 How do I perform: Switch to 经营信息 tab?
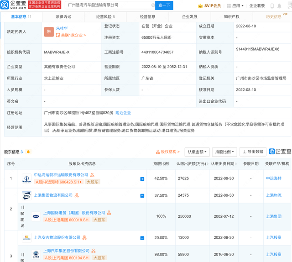pyautogui.click(x=147, y=17)
